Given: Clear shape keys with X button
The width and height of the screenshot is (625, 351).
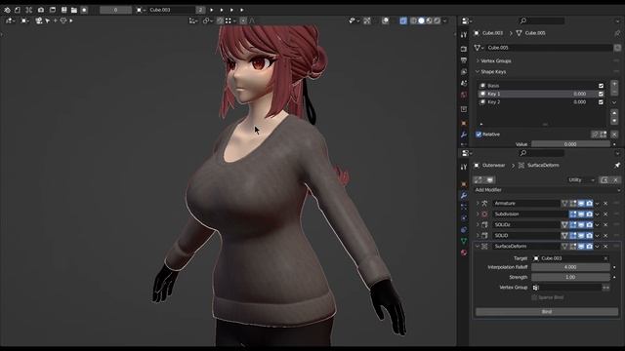Looking at the screenshot, I should [614, 135].
